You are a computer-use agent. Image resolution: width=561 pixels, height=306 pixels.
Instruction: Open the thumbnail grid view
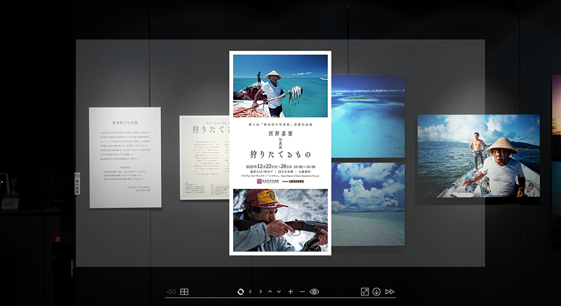pyautogui.click(x=185, y=292)
